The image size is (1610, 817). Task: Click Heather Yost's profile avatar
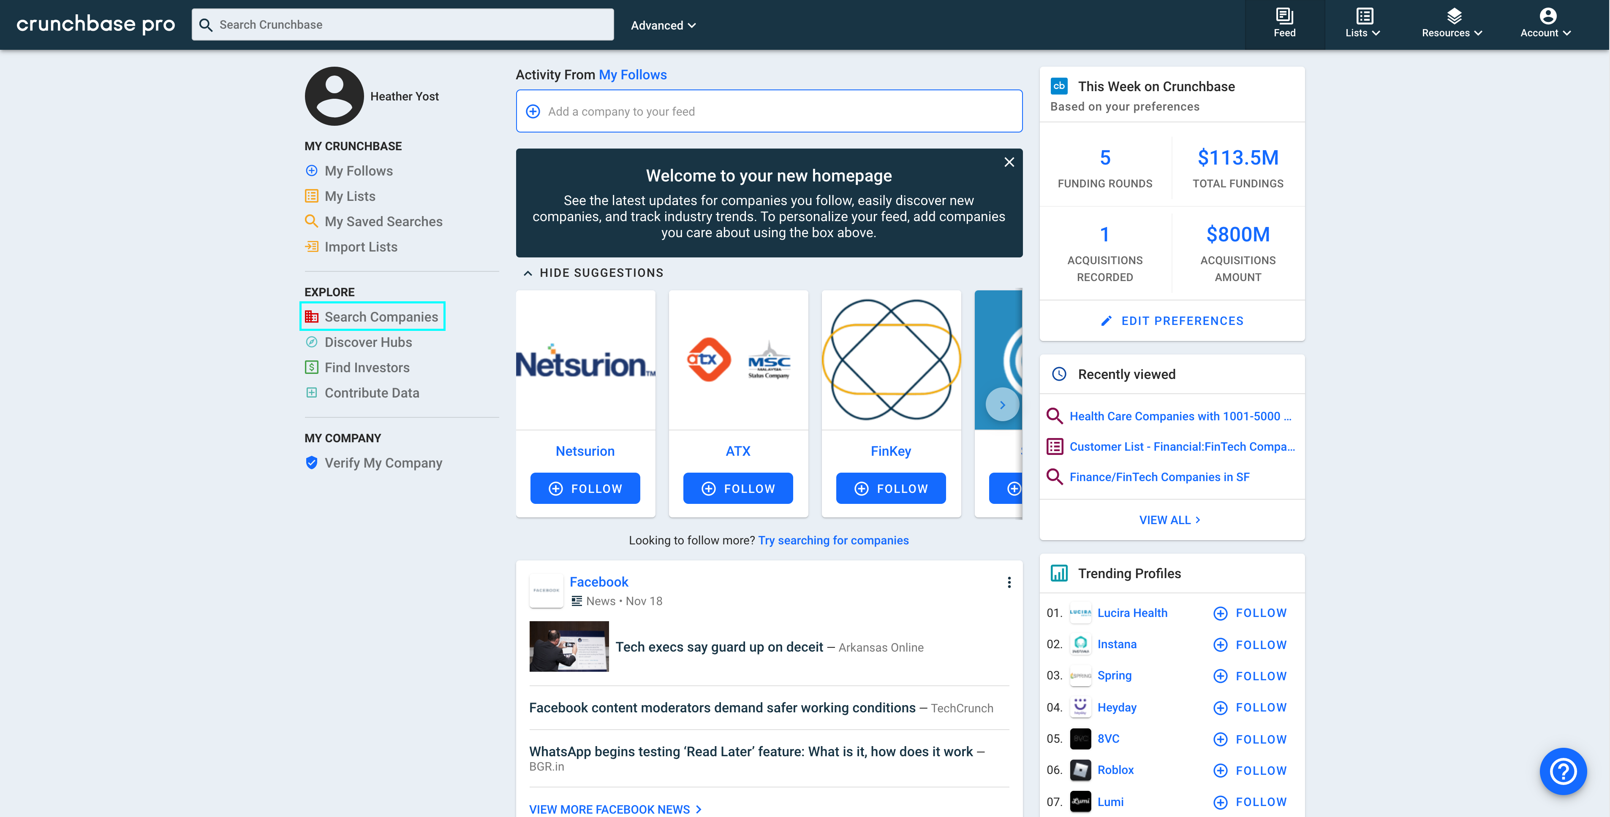pyautogui.click(x=334, y=96)
